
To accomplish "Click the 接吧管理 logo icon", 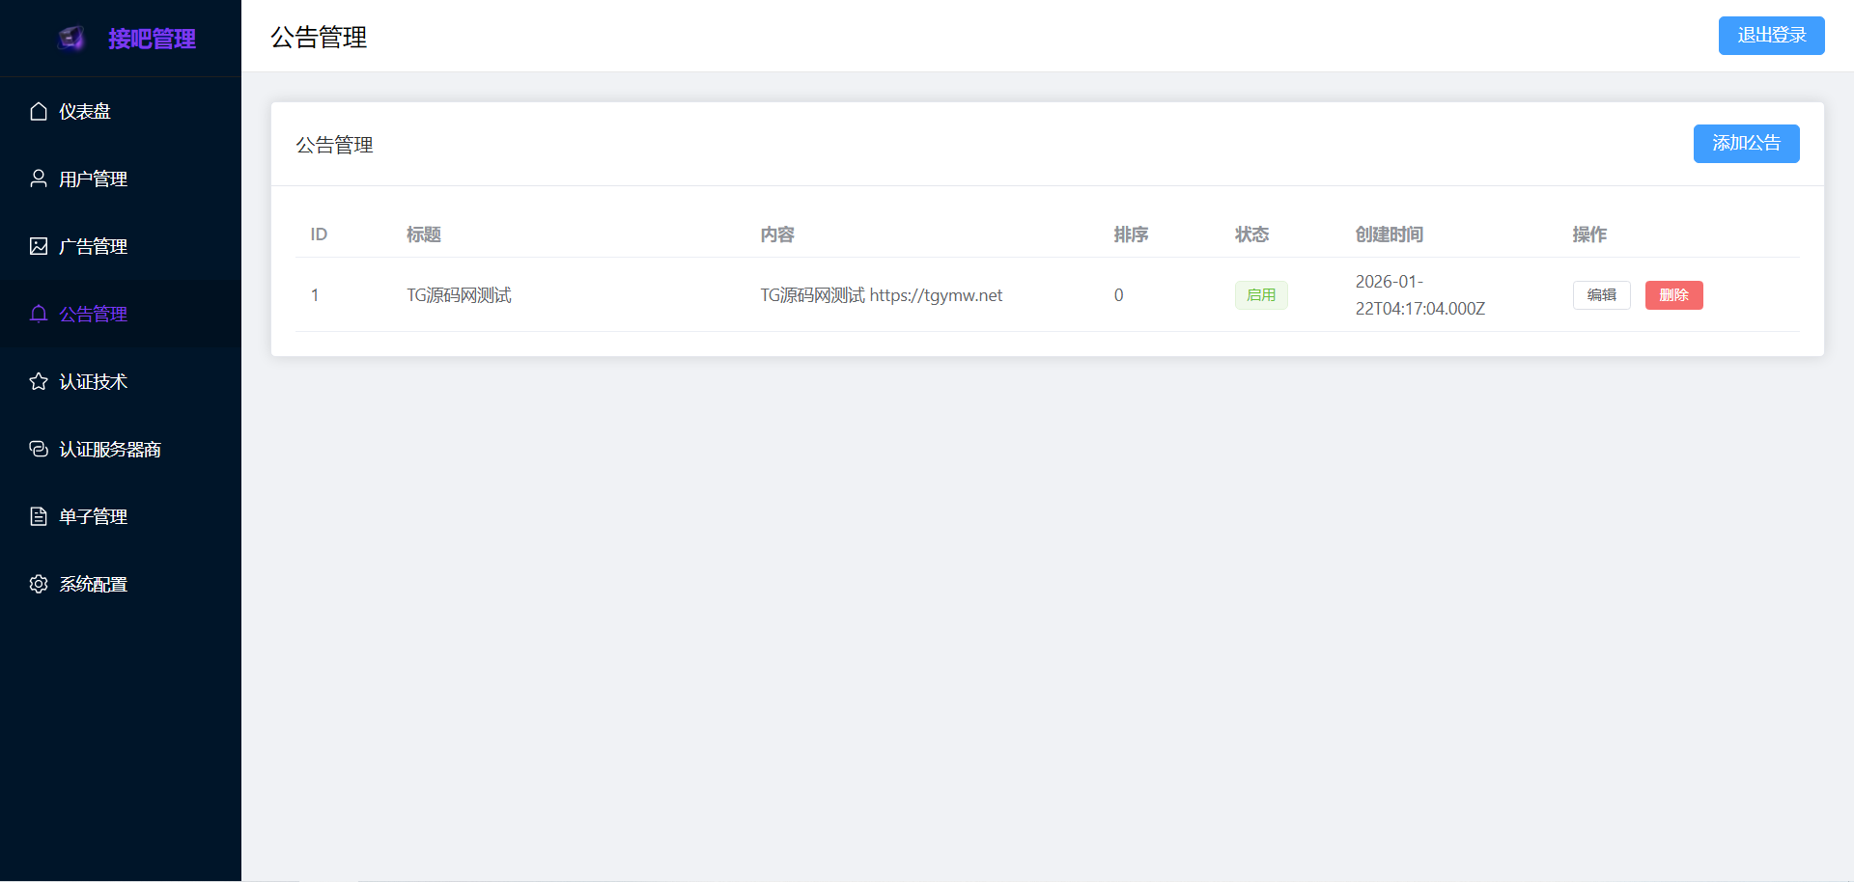I will click(x=71, y=39).
